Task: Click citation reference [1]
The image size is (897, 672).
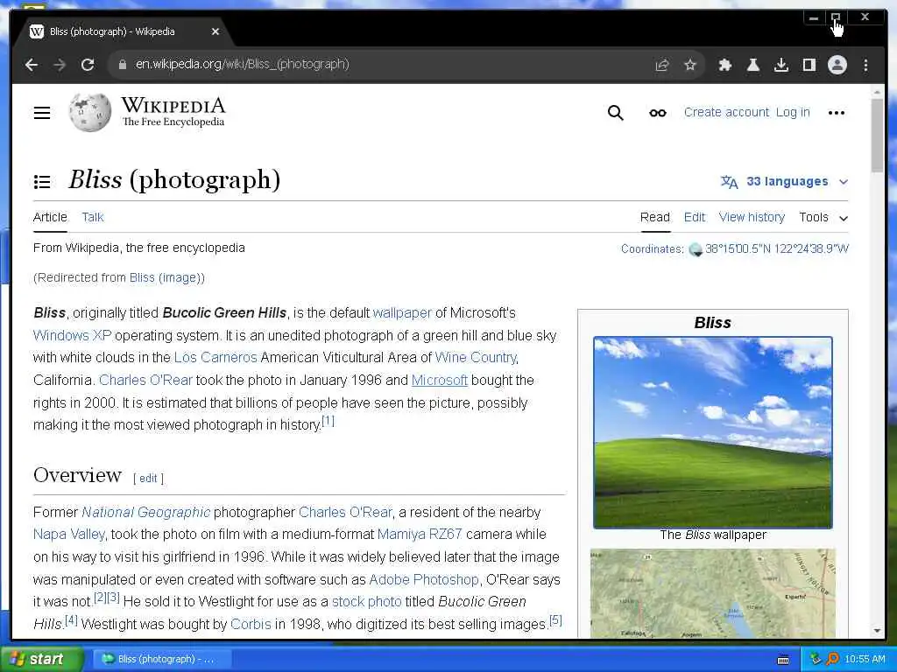Action: pyautogui.click(x=328, y=421)
